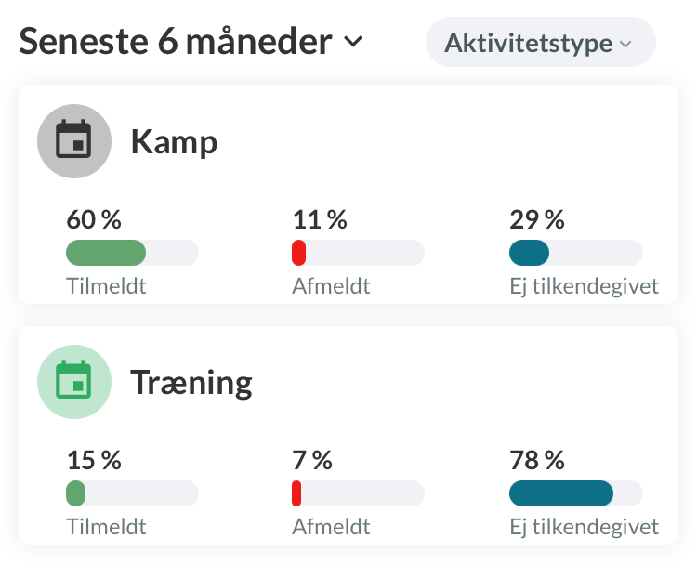Click the blue Ej tilkendegivet bar under Kamp
Image resolution: width=697 pixels, height=565 pixels.
(530, 253)
